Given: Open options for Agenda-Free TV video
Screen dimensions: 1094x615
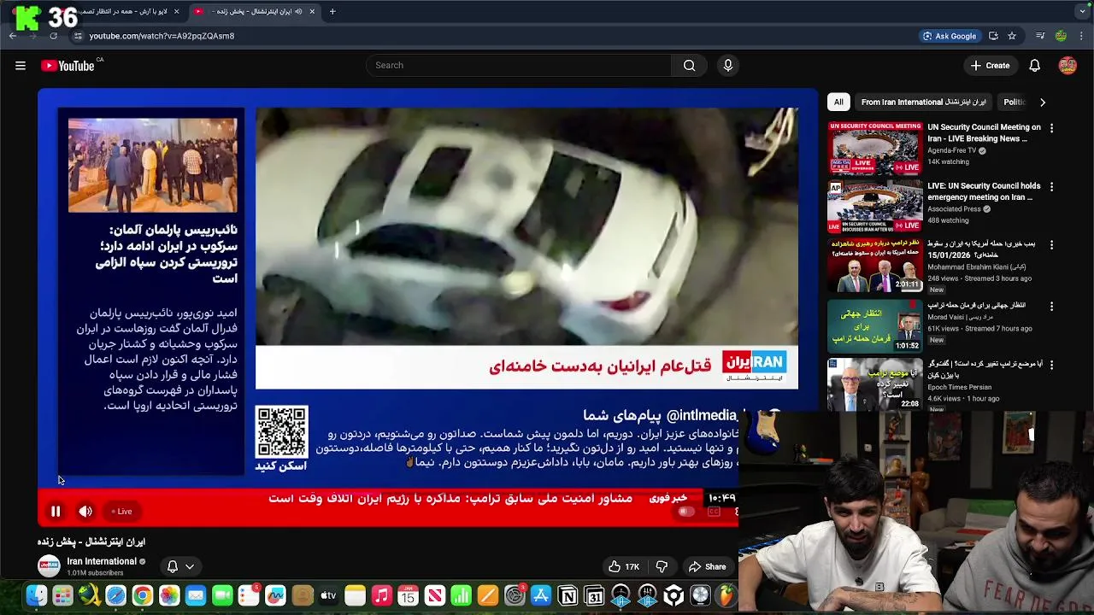Looking at the screenshot, I should pyautogui.click(x=1051, y=128).
